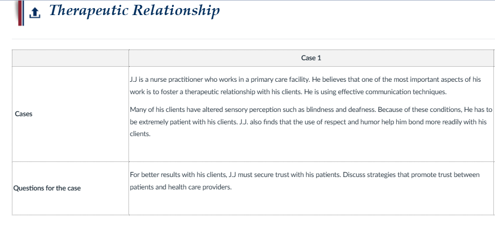Select the Case 1 column header

[x=311, y=58]
